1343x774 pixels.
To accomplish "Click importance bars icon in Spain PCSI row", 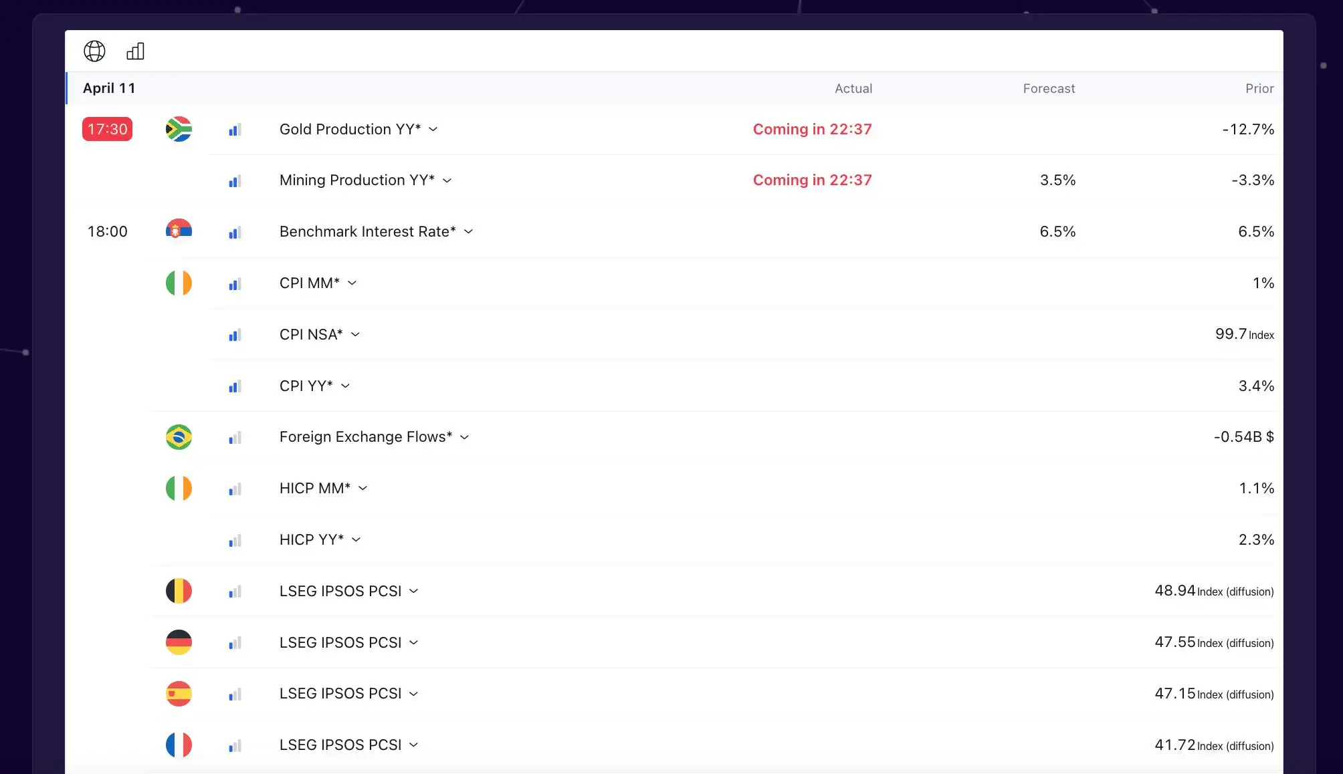I will click(x=235, y=694).
